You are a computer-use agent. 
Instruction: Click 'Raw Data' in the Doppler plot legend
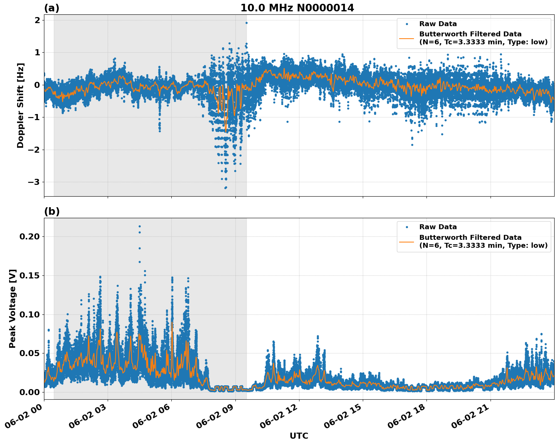438,24
